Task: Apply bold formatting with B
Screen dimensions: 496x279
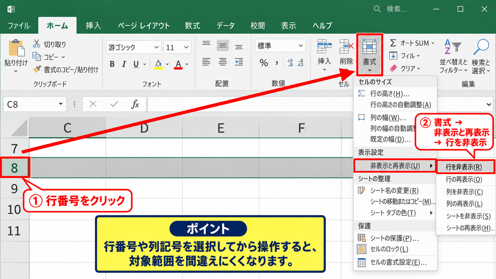Action: pos(112,64)
